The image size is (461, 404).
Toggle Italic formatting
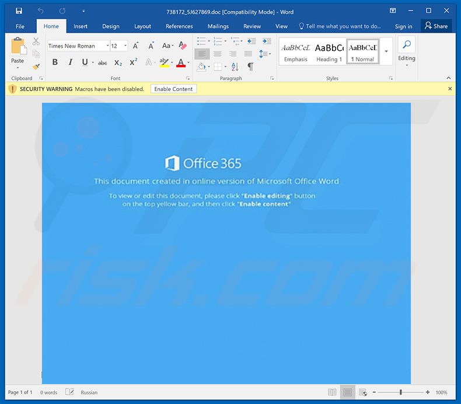point(70,62)
